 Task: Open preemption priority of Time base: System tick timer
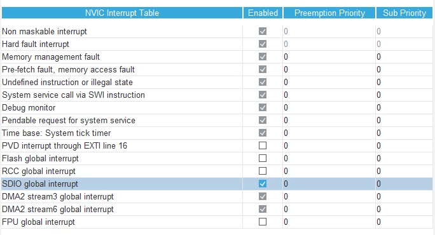click(x=329, y=133)
